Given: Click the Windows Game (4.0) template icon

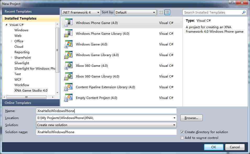Looking at the screenshot, I should (x=68, y=44).
